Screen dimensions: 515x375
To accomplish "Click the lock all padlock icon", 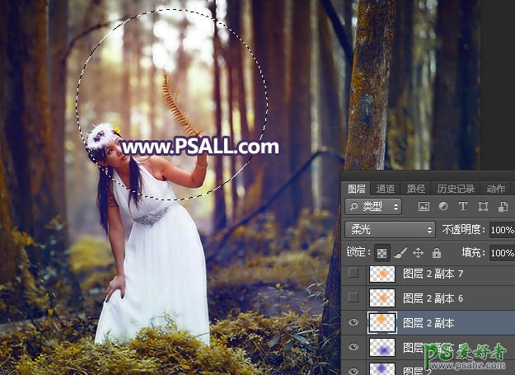I will tap(436, 253).
